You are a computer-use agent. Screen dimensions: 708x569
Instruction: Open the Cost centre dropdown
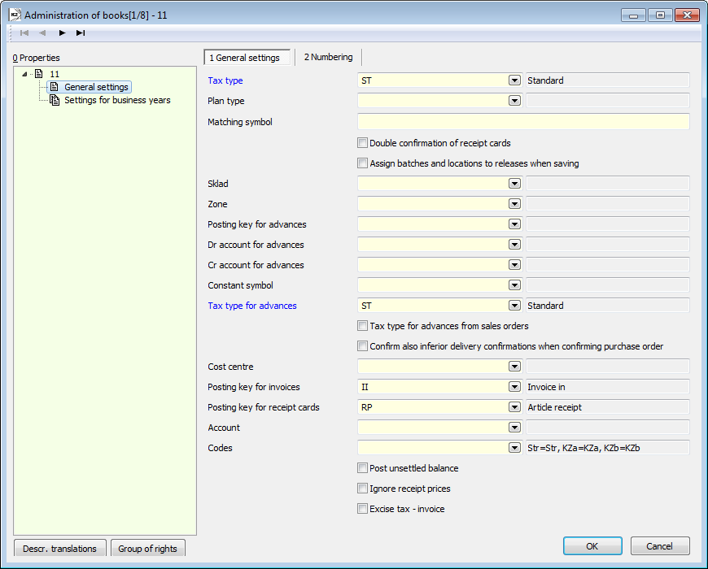[x=514, y=366]
